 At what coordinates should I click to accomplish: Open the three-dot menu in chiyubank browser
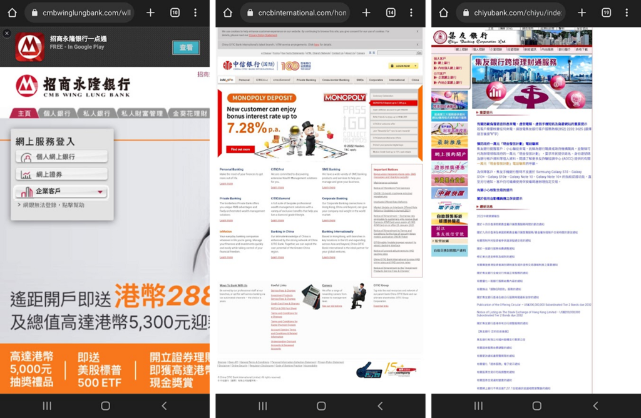pos(627,12)
